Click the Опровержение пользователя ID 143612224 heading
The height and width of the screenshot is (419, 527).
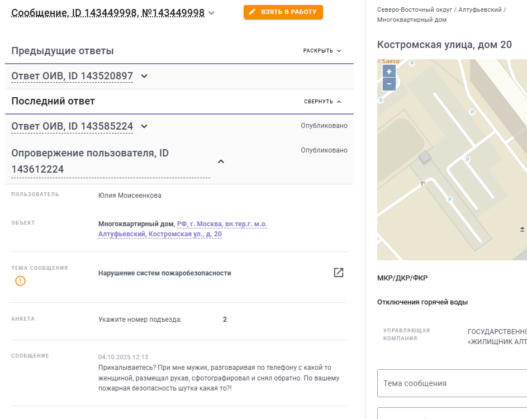click(90, 161)
